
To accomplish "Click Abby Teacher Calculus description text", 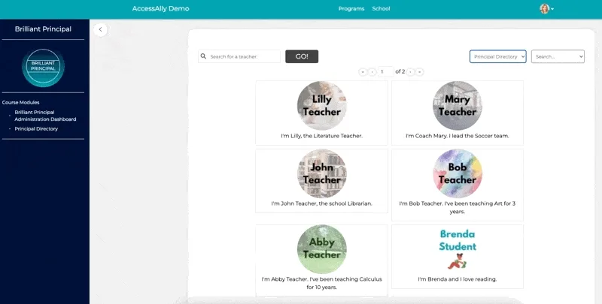I will pos(322,283).
